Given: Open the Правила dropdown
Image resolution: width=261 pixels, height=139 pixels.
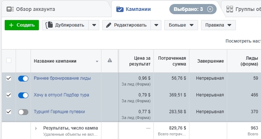Looking at the screenshot, I should pyautogui.click(x=218, y=25).
